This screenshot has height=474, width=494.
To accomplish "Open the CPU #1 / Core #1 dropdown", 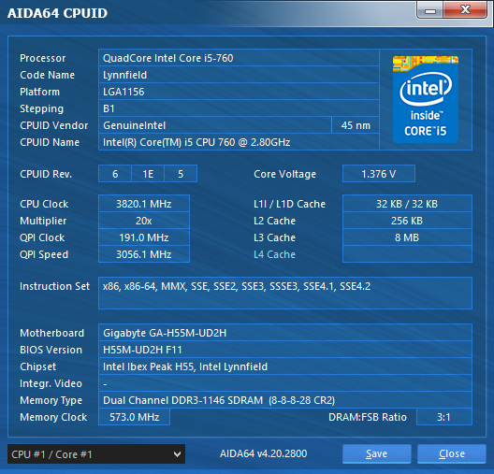I will tap(96, 453).
